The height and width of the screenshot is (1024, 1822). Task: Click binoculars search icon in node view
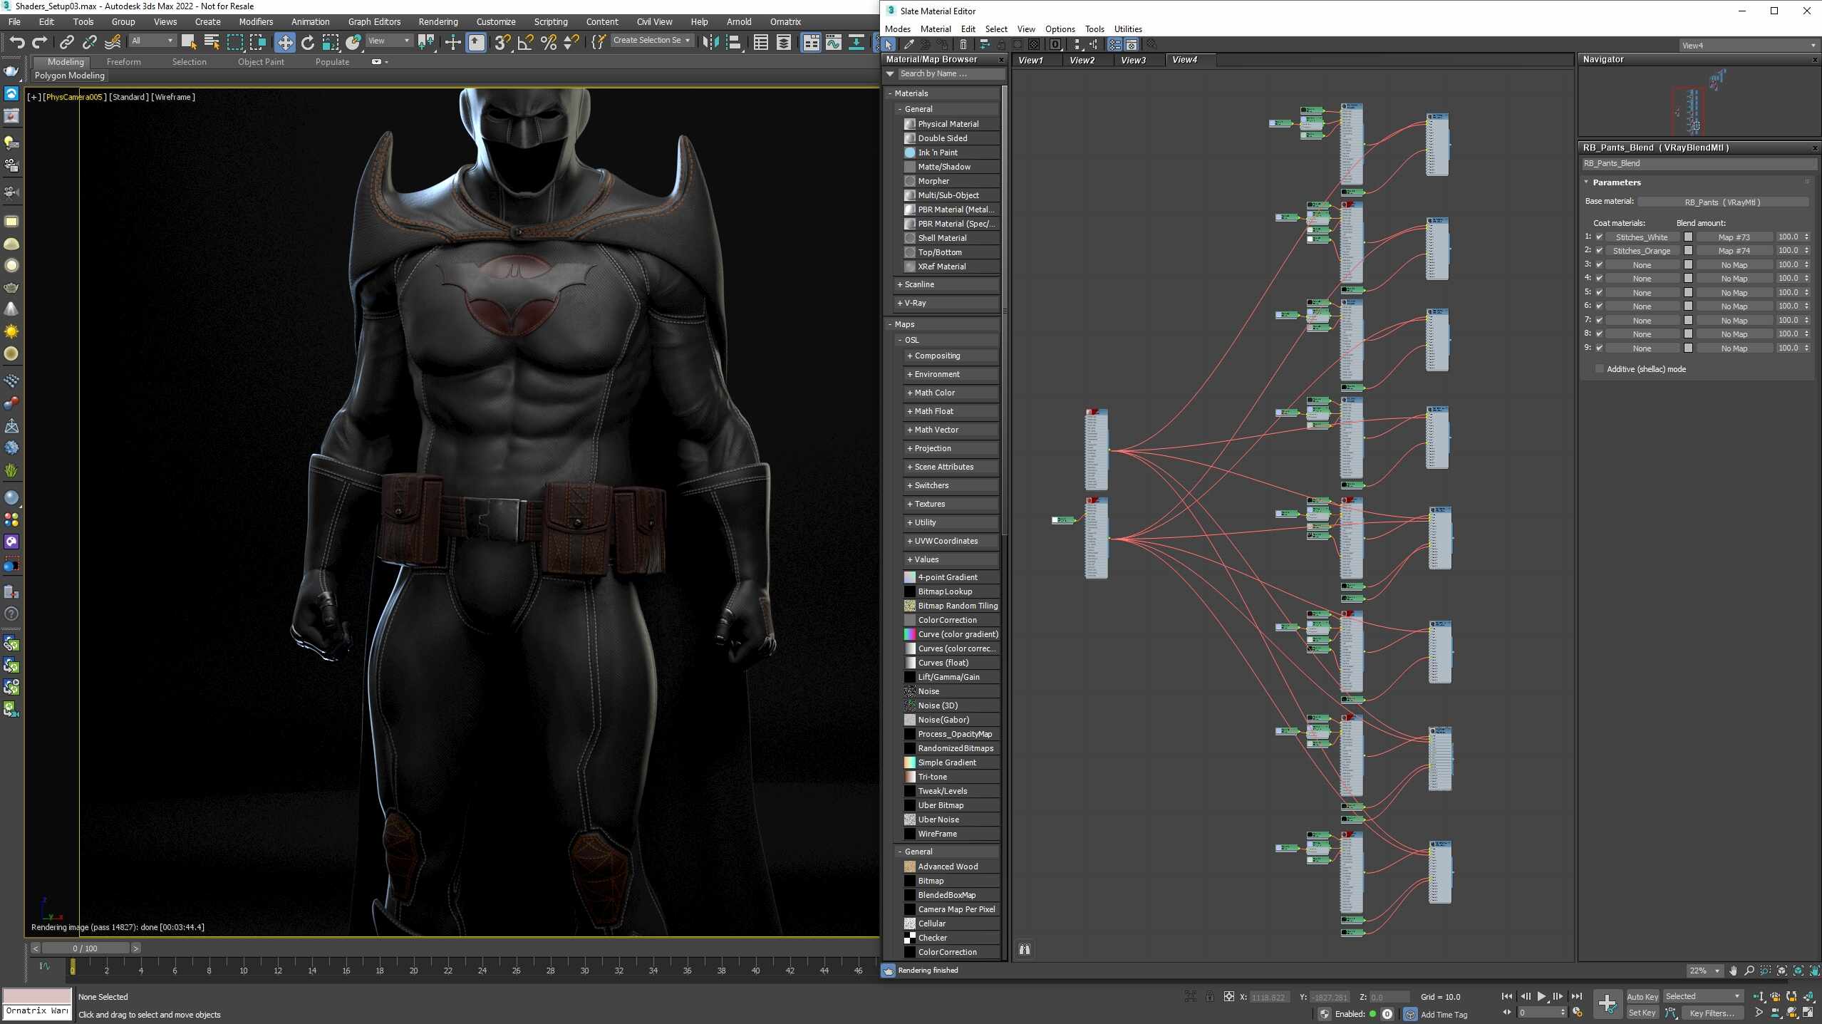pyautogui.click(x=1024, y=949)
